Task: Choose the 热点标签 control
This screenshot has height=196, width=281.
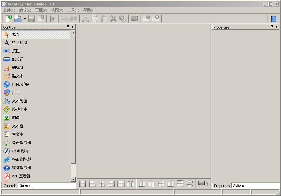Action: coord(36,43)
